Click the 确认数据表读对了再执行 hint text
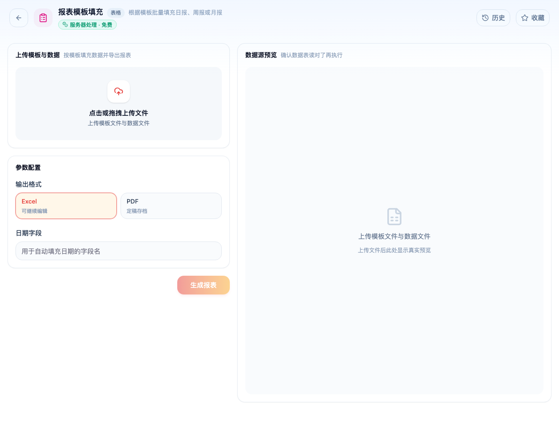 click(x=311, y=55)
